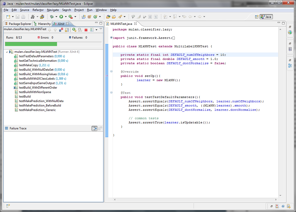Stop the JUnit test run

coord(86,30)
